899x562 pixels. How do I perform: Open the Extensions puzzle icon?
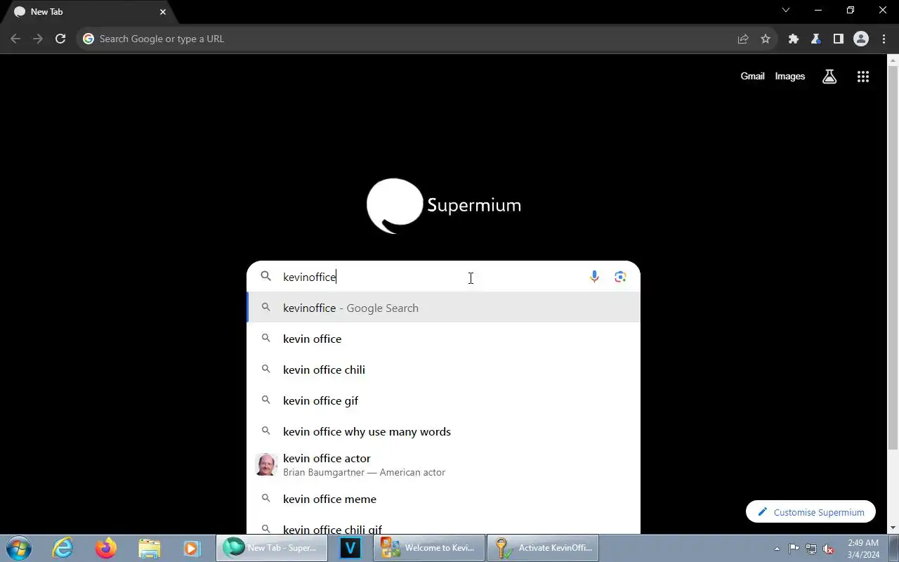click(x=794, y=39)
